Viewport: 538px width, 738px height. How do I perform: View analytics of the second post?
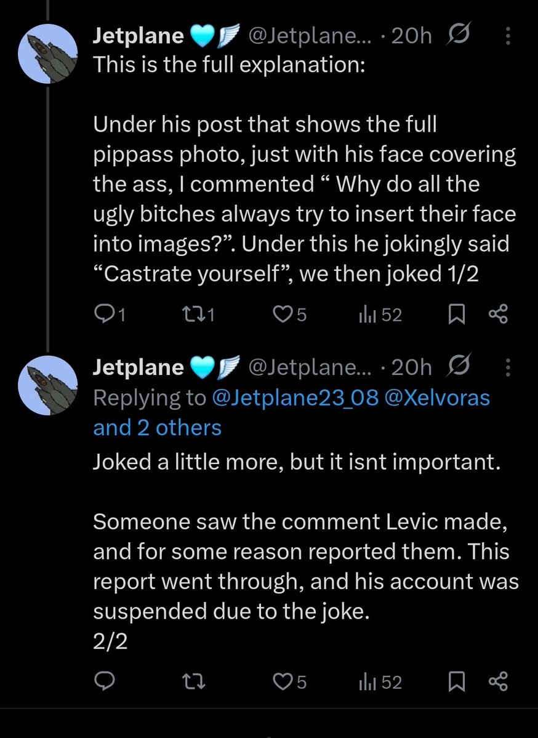[x=367, y=681]
